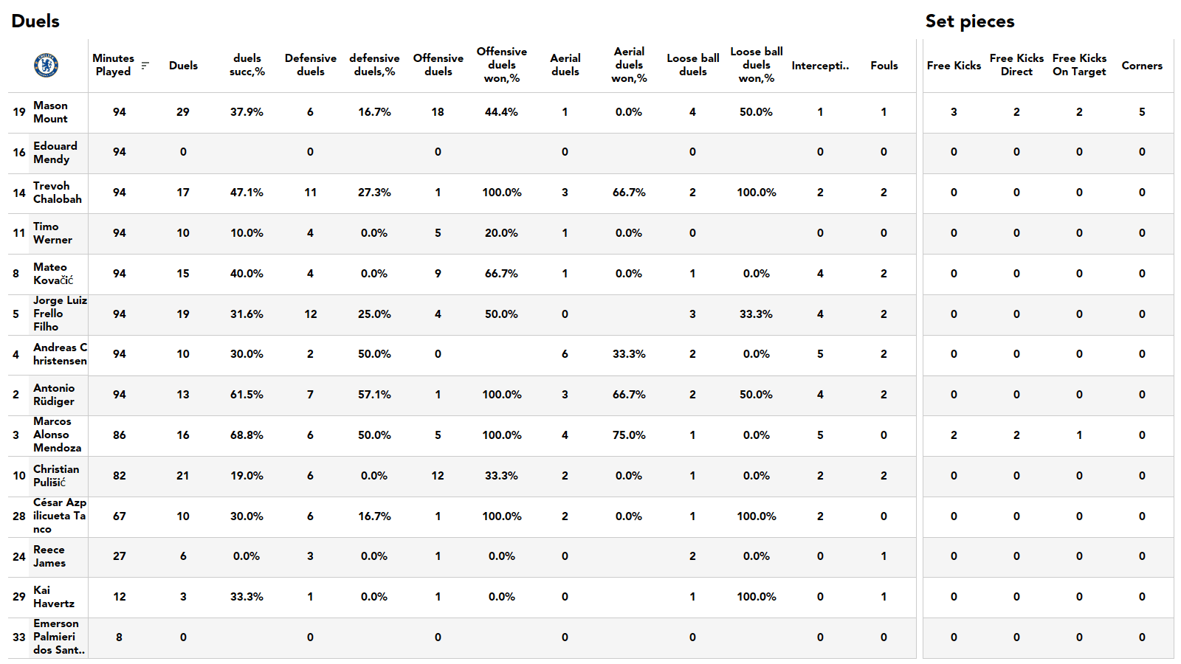The image size is (1181, 664).
Task: Click Werner's 20.0% offensive duels won
Action: pyautogui.click(x=501, y=233)
